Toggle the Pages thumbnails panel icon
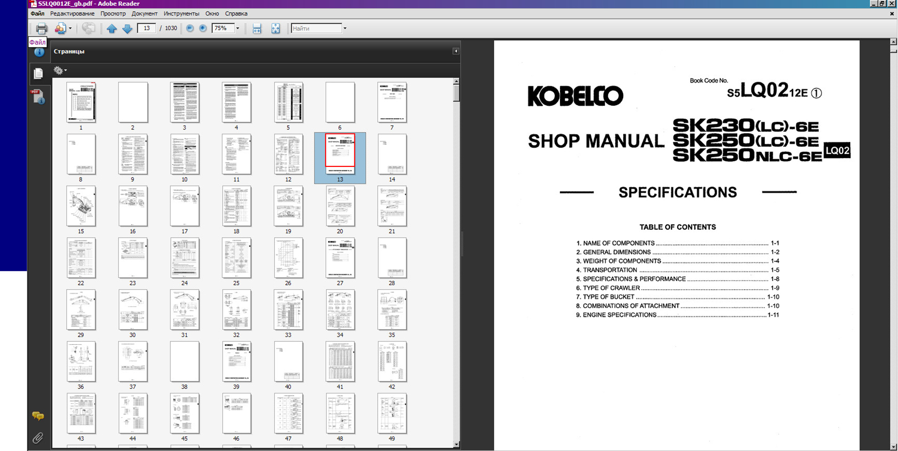 [38, 74]
